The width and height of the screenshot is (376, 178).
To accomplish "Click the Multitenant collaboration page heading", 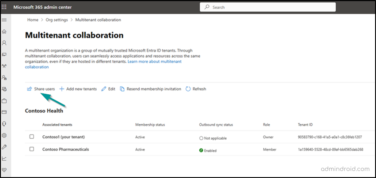I will pyautogui.click(x=74, y=35).
